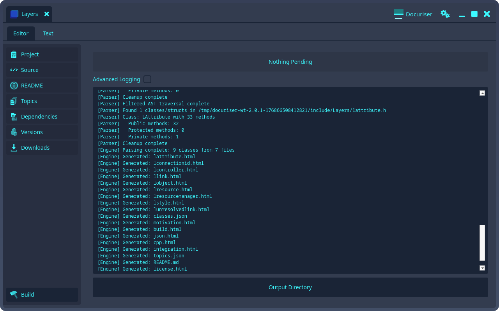Viewport: 499px width, 311px height.
Task: Click the README info icon
Action: (x=14, y=86)
